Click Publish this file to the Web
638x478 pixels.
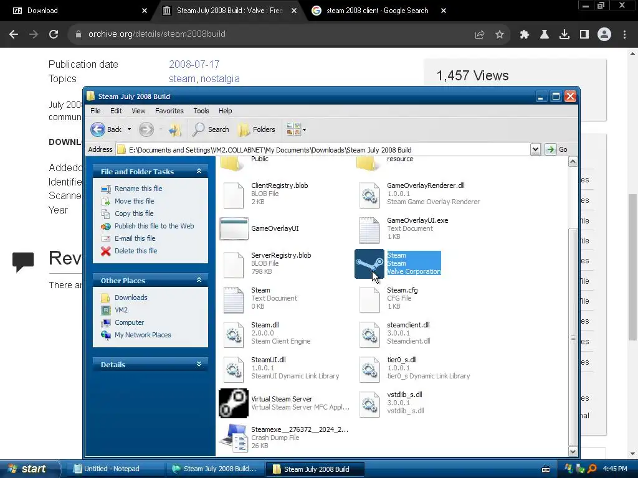coord(155,226)
